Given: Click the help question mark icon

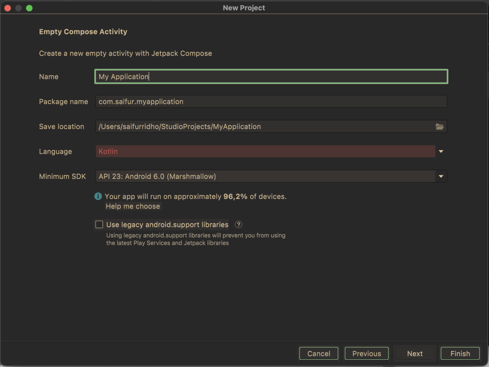Looking at the screenshot, I should (238, 225).
